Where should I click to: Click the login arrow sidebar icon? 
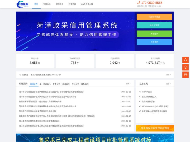(x=186, y=67)
